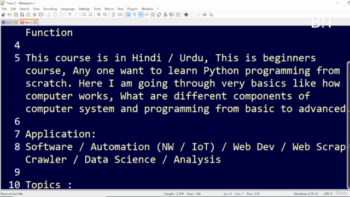Viewport: 350px width, 197px height.
Task: Toggle the indent guide button
Action: (x=141, y=15)
